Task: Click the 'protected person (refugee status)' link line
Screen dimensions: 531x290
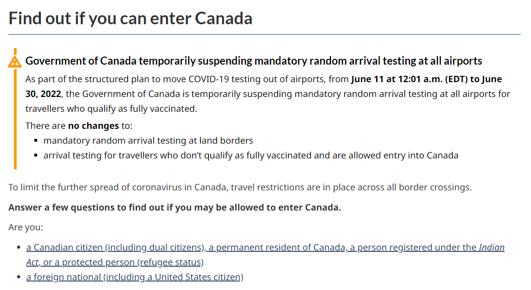Action: 115,262
